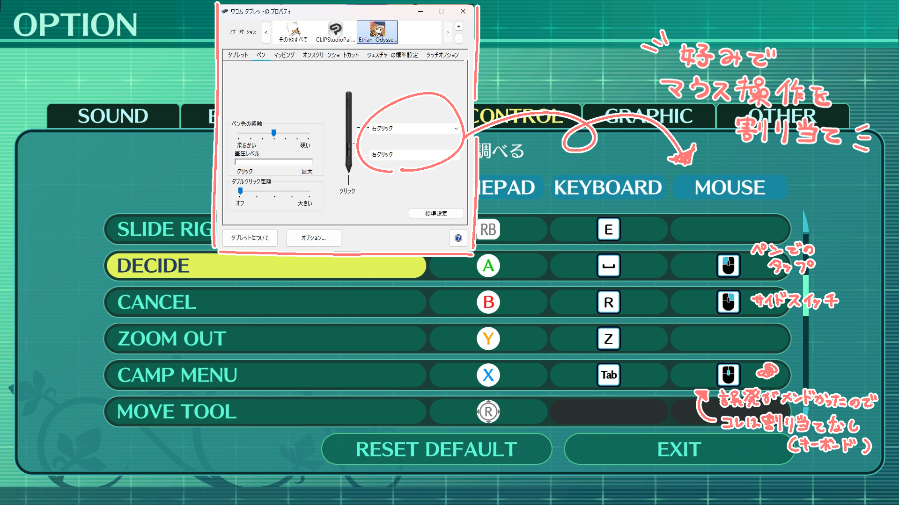Viewport: 899px width, 505px height.
Task: Click the application list right scroll arrow
Action: [448, 32]
